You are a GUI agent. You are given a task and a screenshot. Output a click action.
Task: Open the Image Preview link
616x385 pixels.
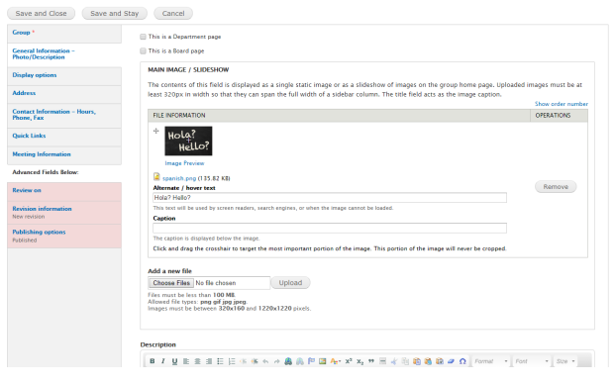click(184, 163)
